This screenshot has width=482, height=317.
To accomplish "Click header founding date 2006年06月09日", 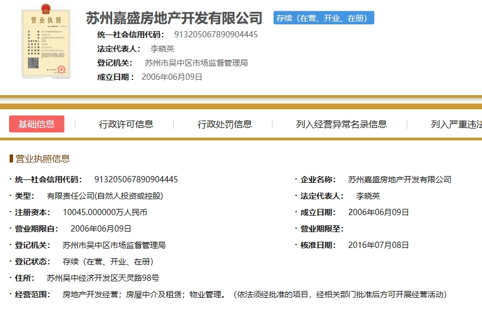I will coord(172,77).
